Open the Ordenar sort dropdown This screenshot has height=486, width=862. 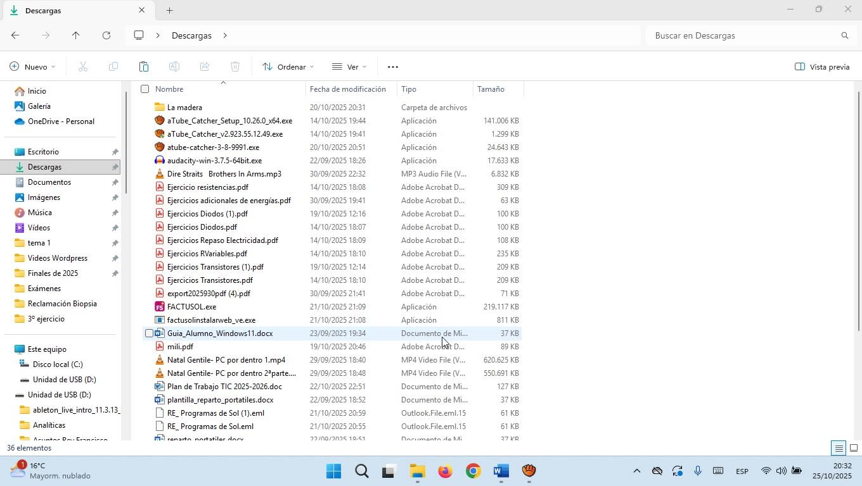tap(288, 66)
